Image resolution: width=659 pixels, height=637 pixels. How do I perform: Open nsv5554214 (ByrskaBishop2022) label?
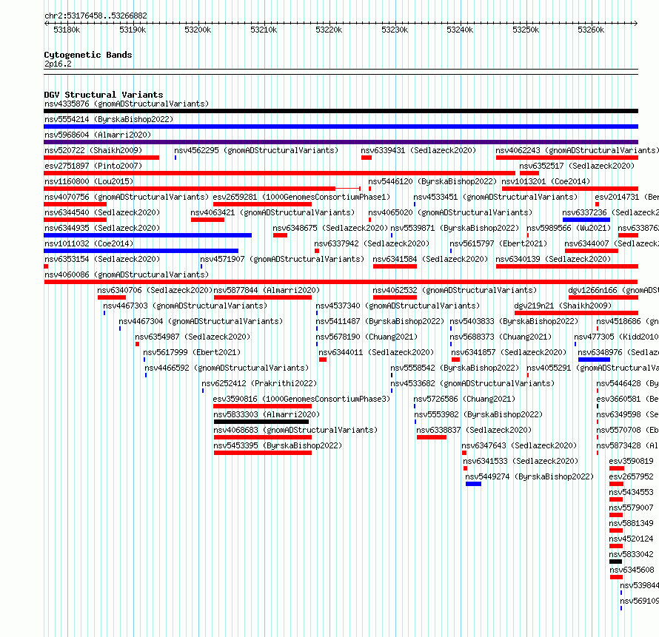pos(109,119)
